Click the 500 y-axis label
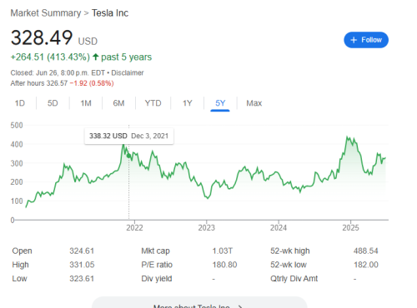 pyautogui.click(x=17, y=125)
